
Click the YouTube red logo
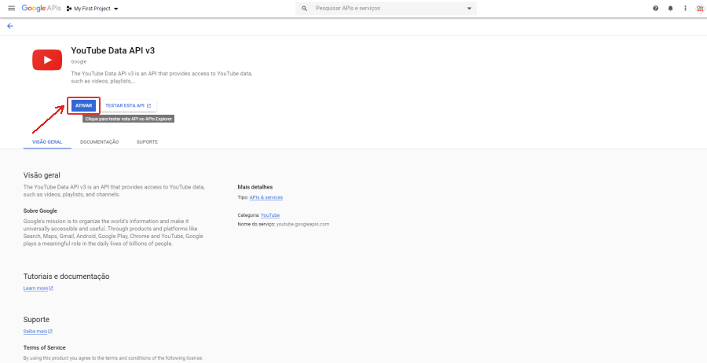point(47,60)
